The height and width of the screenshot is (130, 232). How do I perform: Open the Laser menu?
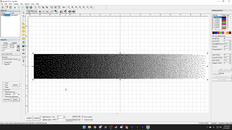(33, 4)
